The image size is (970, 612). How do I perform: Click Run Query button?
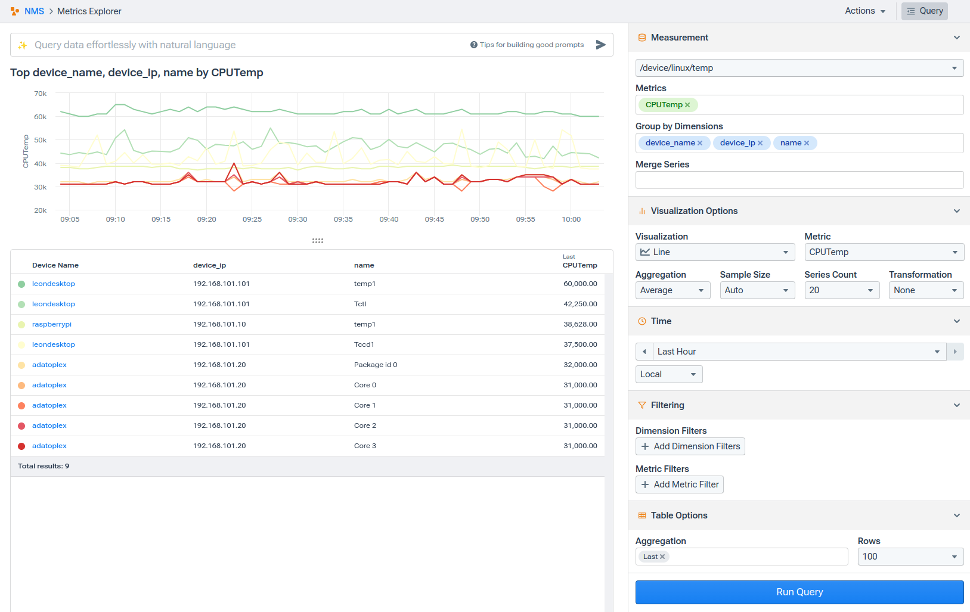click(x=799, y=592)
